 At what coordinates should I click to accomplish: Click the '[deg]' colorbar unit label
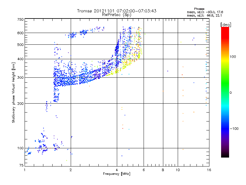226,25
